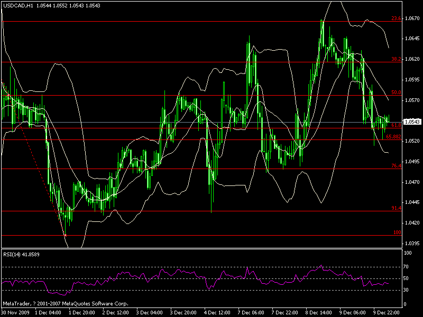
Task: Click the 7 Dec 22:00 time label
Action: [284, 312]
